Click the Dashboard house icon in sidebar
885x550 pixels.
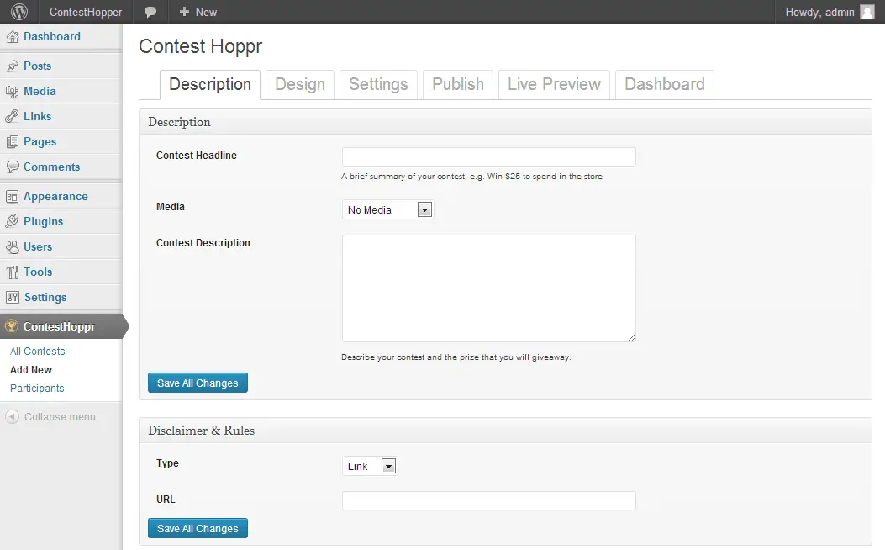tap(13, 37)
